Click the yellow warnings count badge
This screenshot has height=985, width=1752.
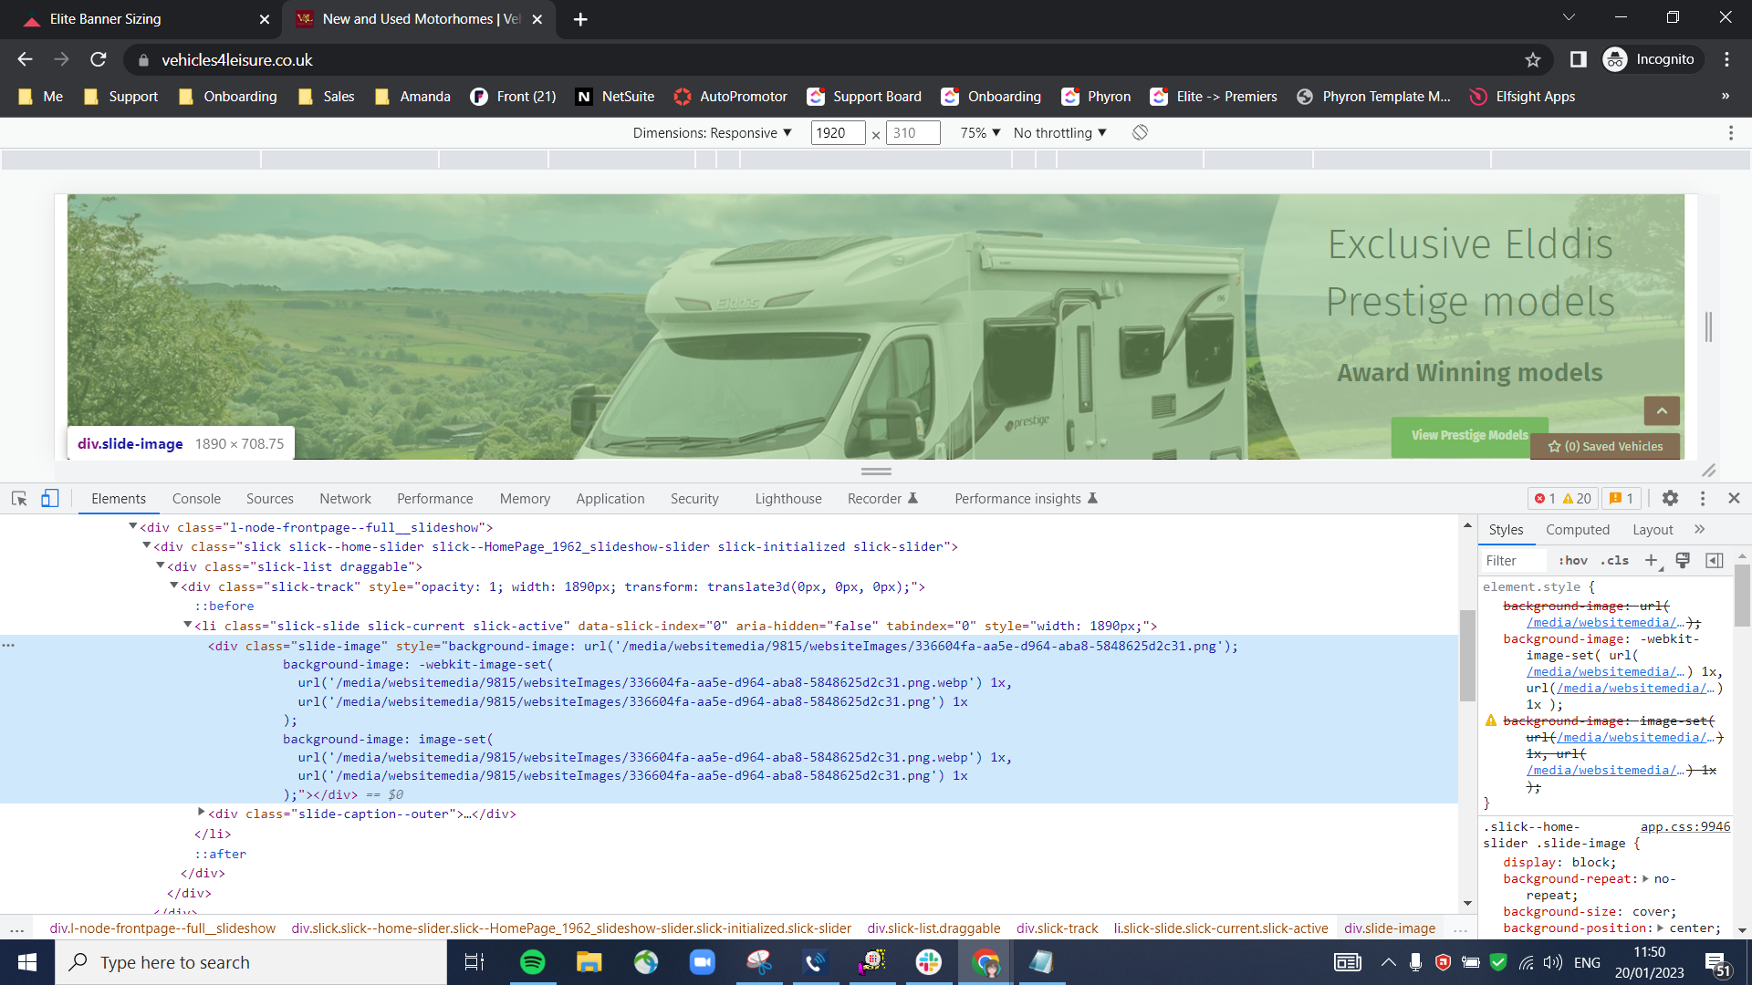(1577, 498)
